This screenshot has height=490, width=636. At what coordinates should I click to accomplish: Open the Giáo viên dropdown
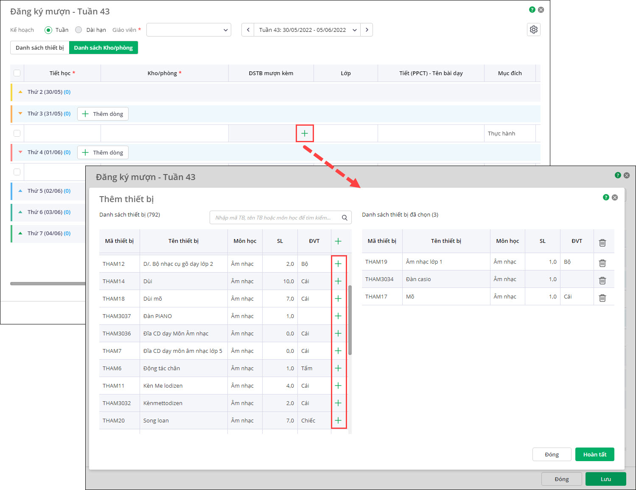tap(188, 30)
